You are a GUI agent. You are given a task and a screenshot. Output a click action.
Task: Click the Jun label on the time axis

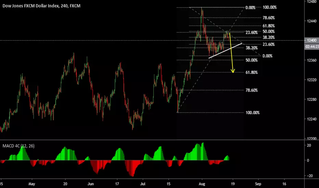pyautogui.click(x=91, y=184)
